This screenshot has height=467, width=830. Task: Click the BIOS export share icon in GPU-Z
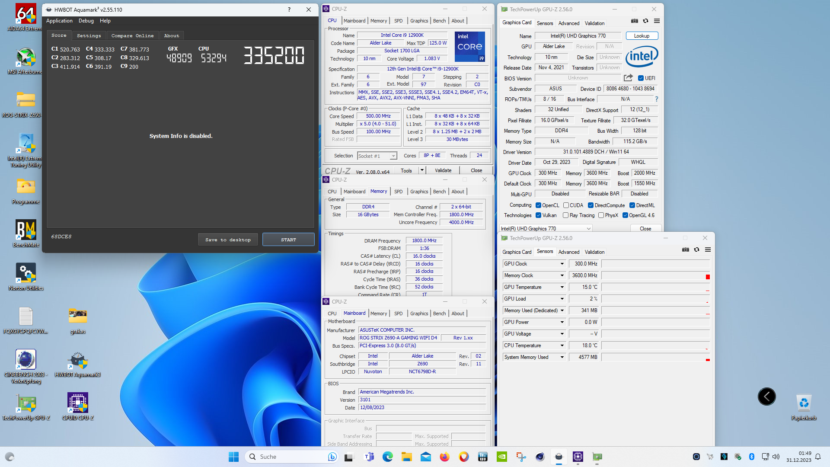[628, 78]
